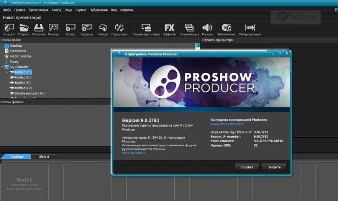The width and height of the screenshot is (338, 201).
Task: Open the Музыка speaker icon
Action: point(207,29)
